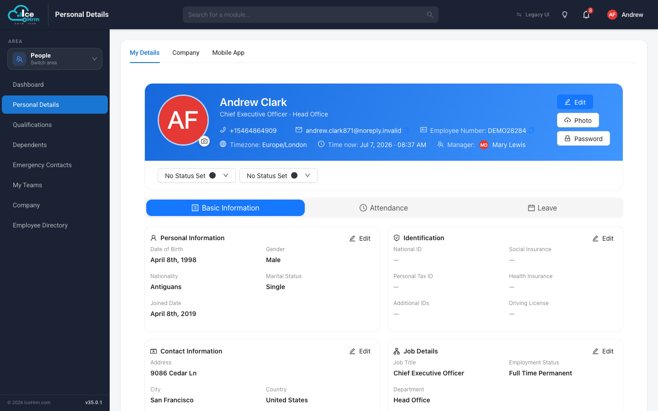Click the large AF profile avatar
The image size is (658, 411).
pos(183,120)
